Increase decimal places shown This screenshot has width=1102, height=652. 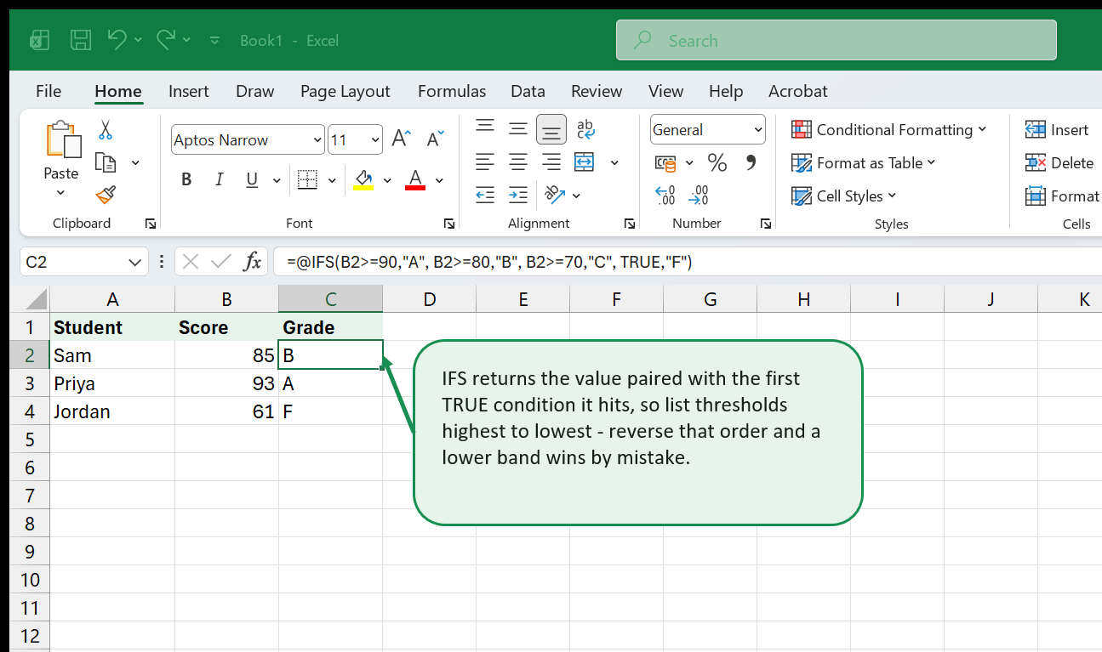pos(665,196)
